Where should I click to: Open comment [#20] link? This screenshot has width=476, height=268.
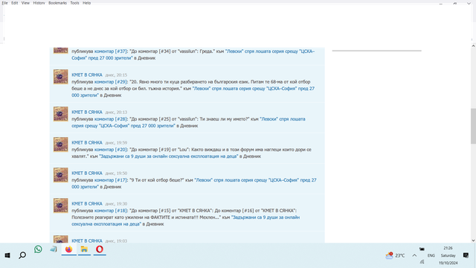[x=111, y=150]
